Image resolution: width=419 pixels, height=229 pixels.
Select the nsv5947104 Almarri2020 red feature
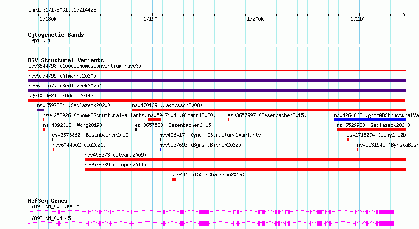[154, 120]
